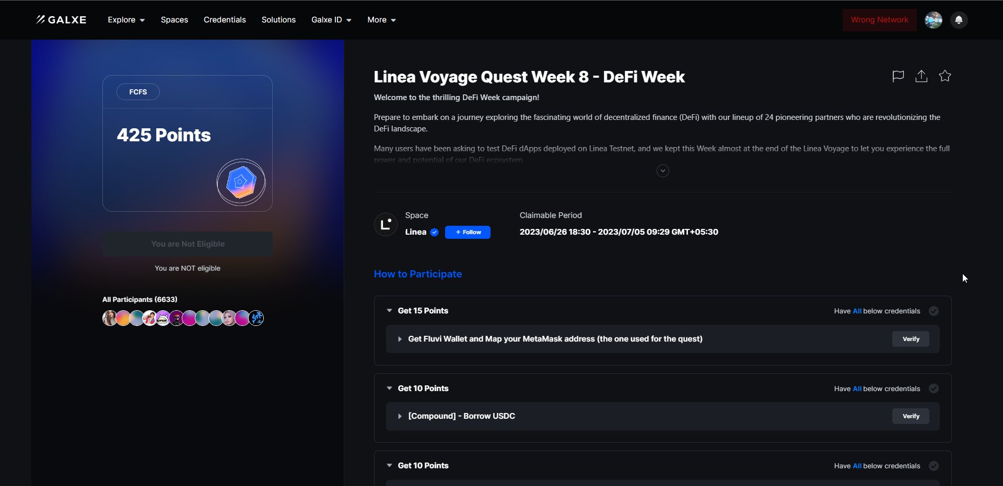Go to Spaces page
The width and height of the screenshot is (1003, 486).
pos(174,20)
